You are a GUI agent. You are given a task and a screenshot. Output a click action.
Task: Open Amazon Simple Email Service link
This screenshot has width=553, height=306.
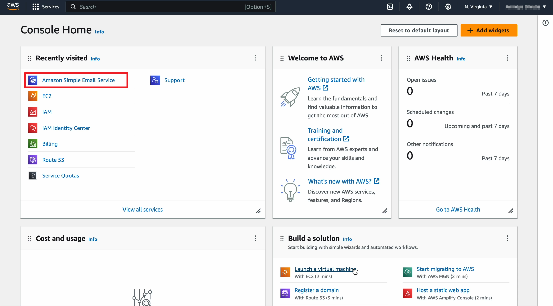[78, 80]
